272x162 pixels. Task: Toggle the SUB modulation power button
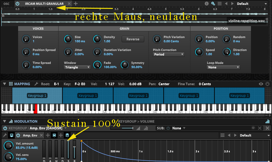point(168,128)
